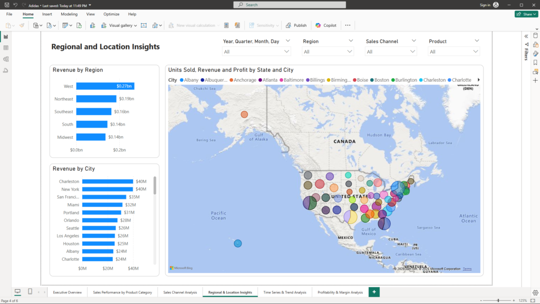Go to Time Series & Trend Analysis page
This screenshot has width=540, height=304.
[285, 292]
